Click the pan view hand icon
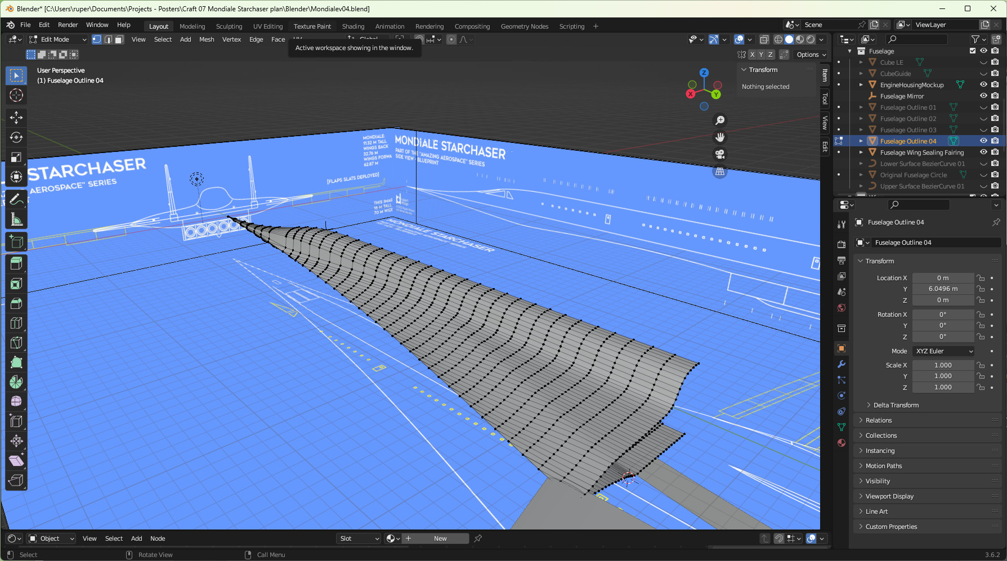Viewport: 1007px width, 561px height. 719,137
